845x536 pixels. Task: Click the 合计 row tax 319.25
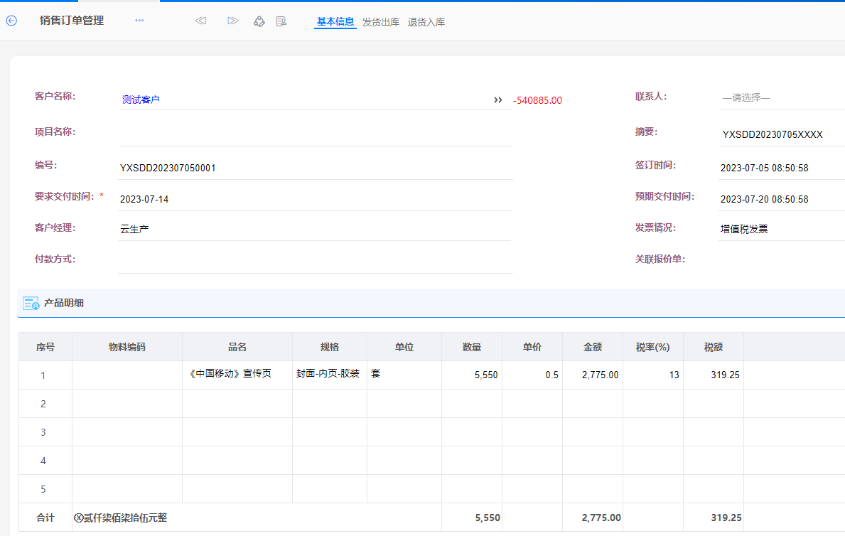726,518
